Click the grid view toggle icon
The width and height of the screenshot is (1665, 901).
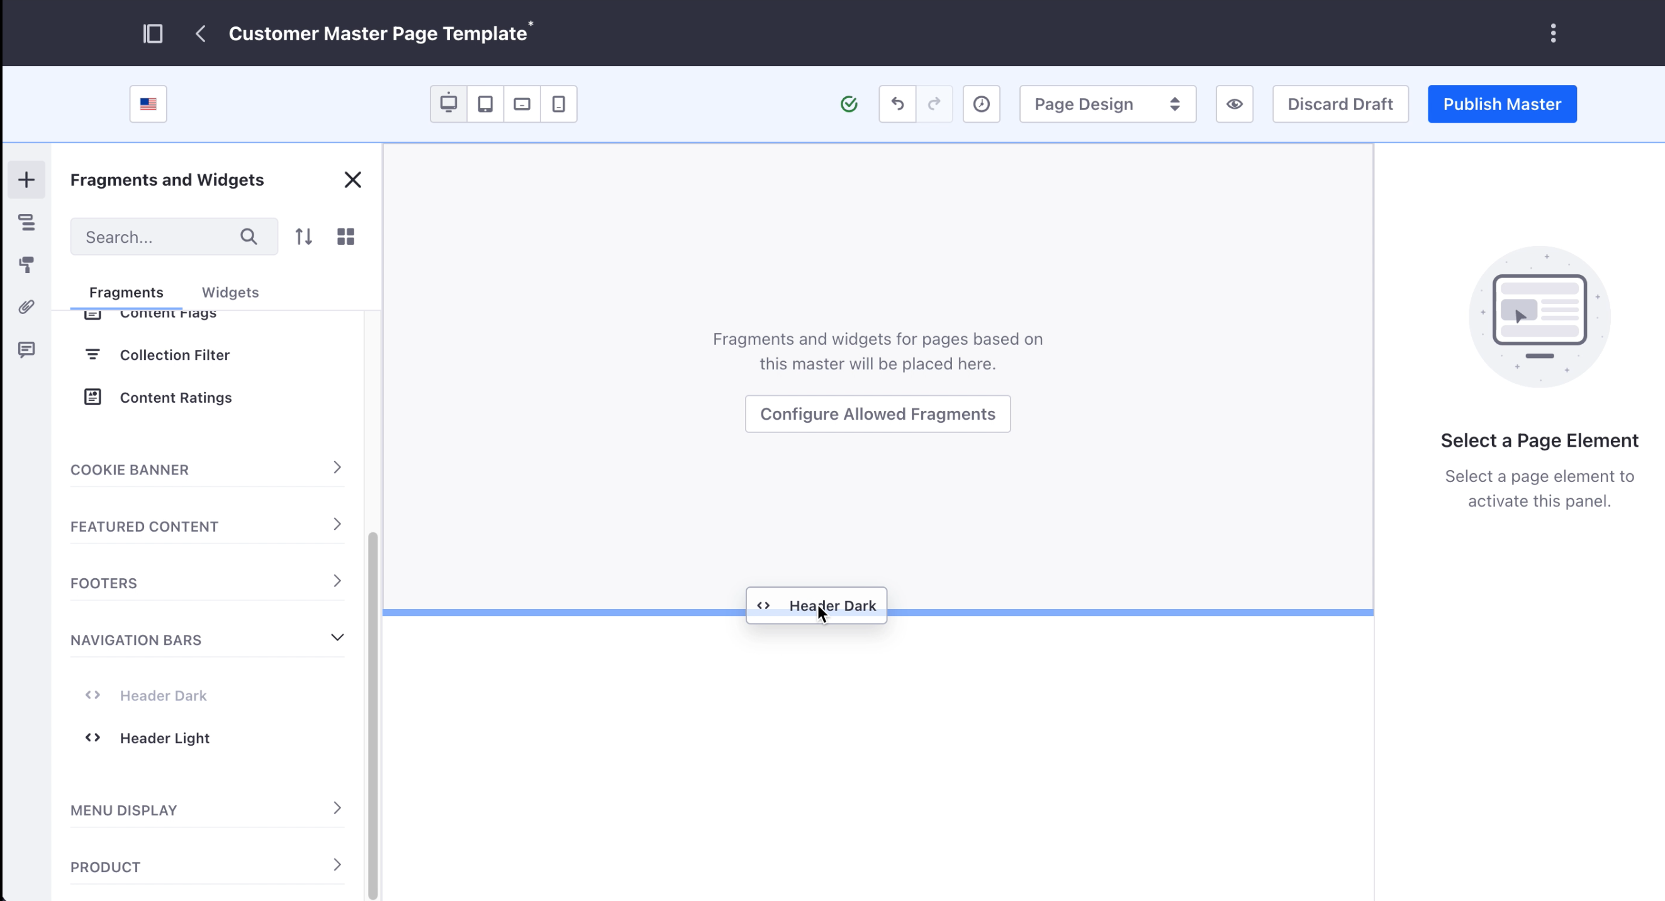click(x=346, y=237)
